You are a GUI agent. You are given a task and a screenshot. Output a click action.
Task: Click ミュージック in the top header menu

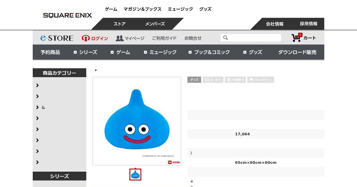click(x=180, y=9)
